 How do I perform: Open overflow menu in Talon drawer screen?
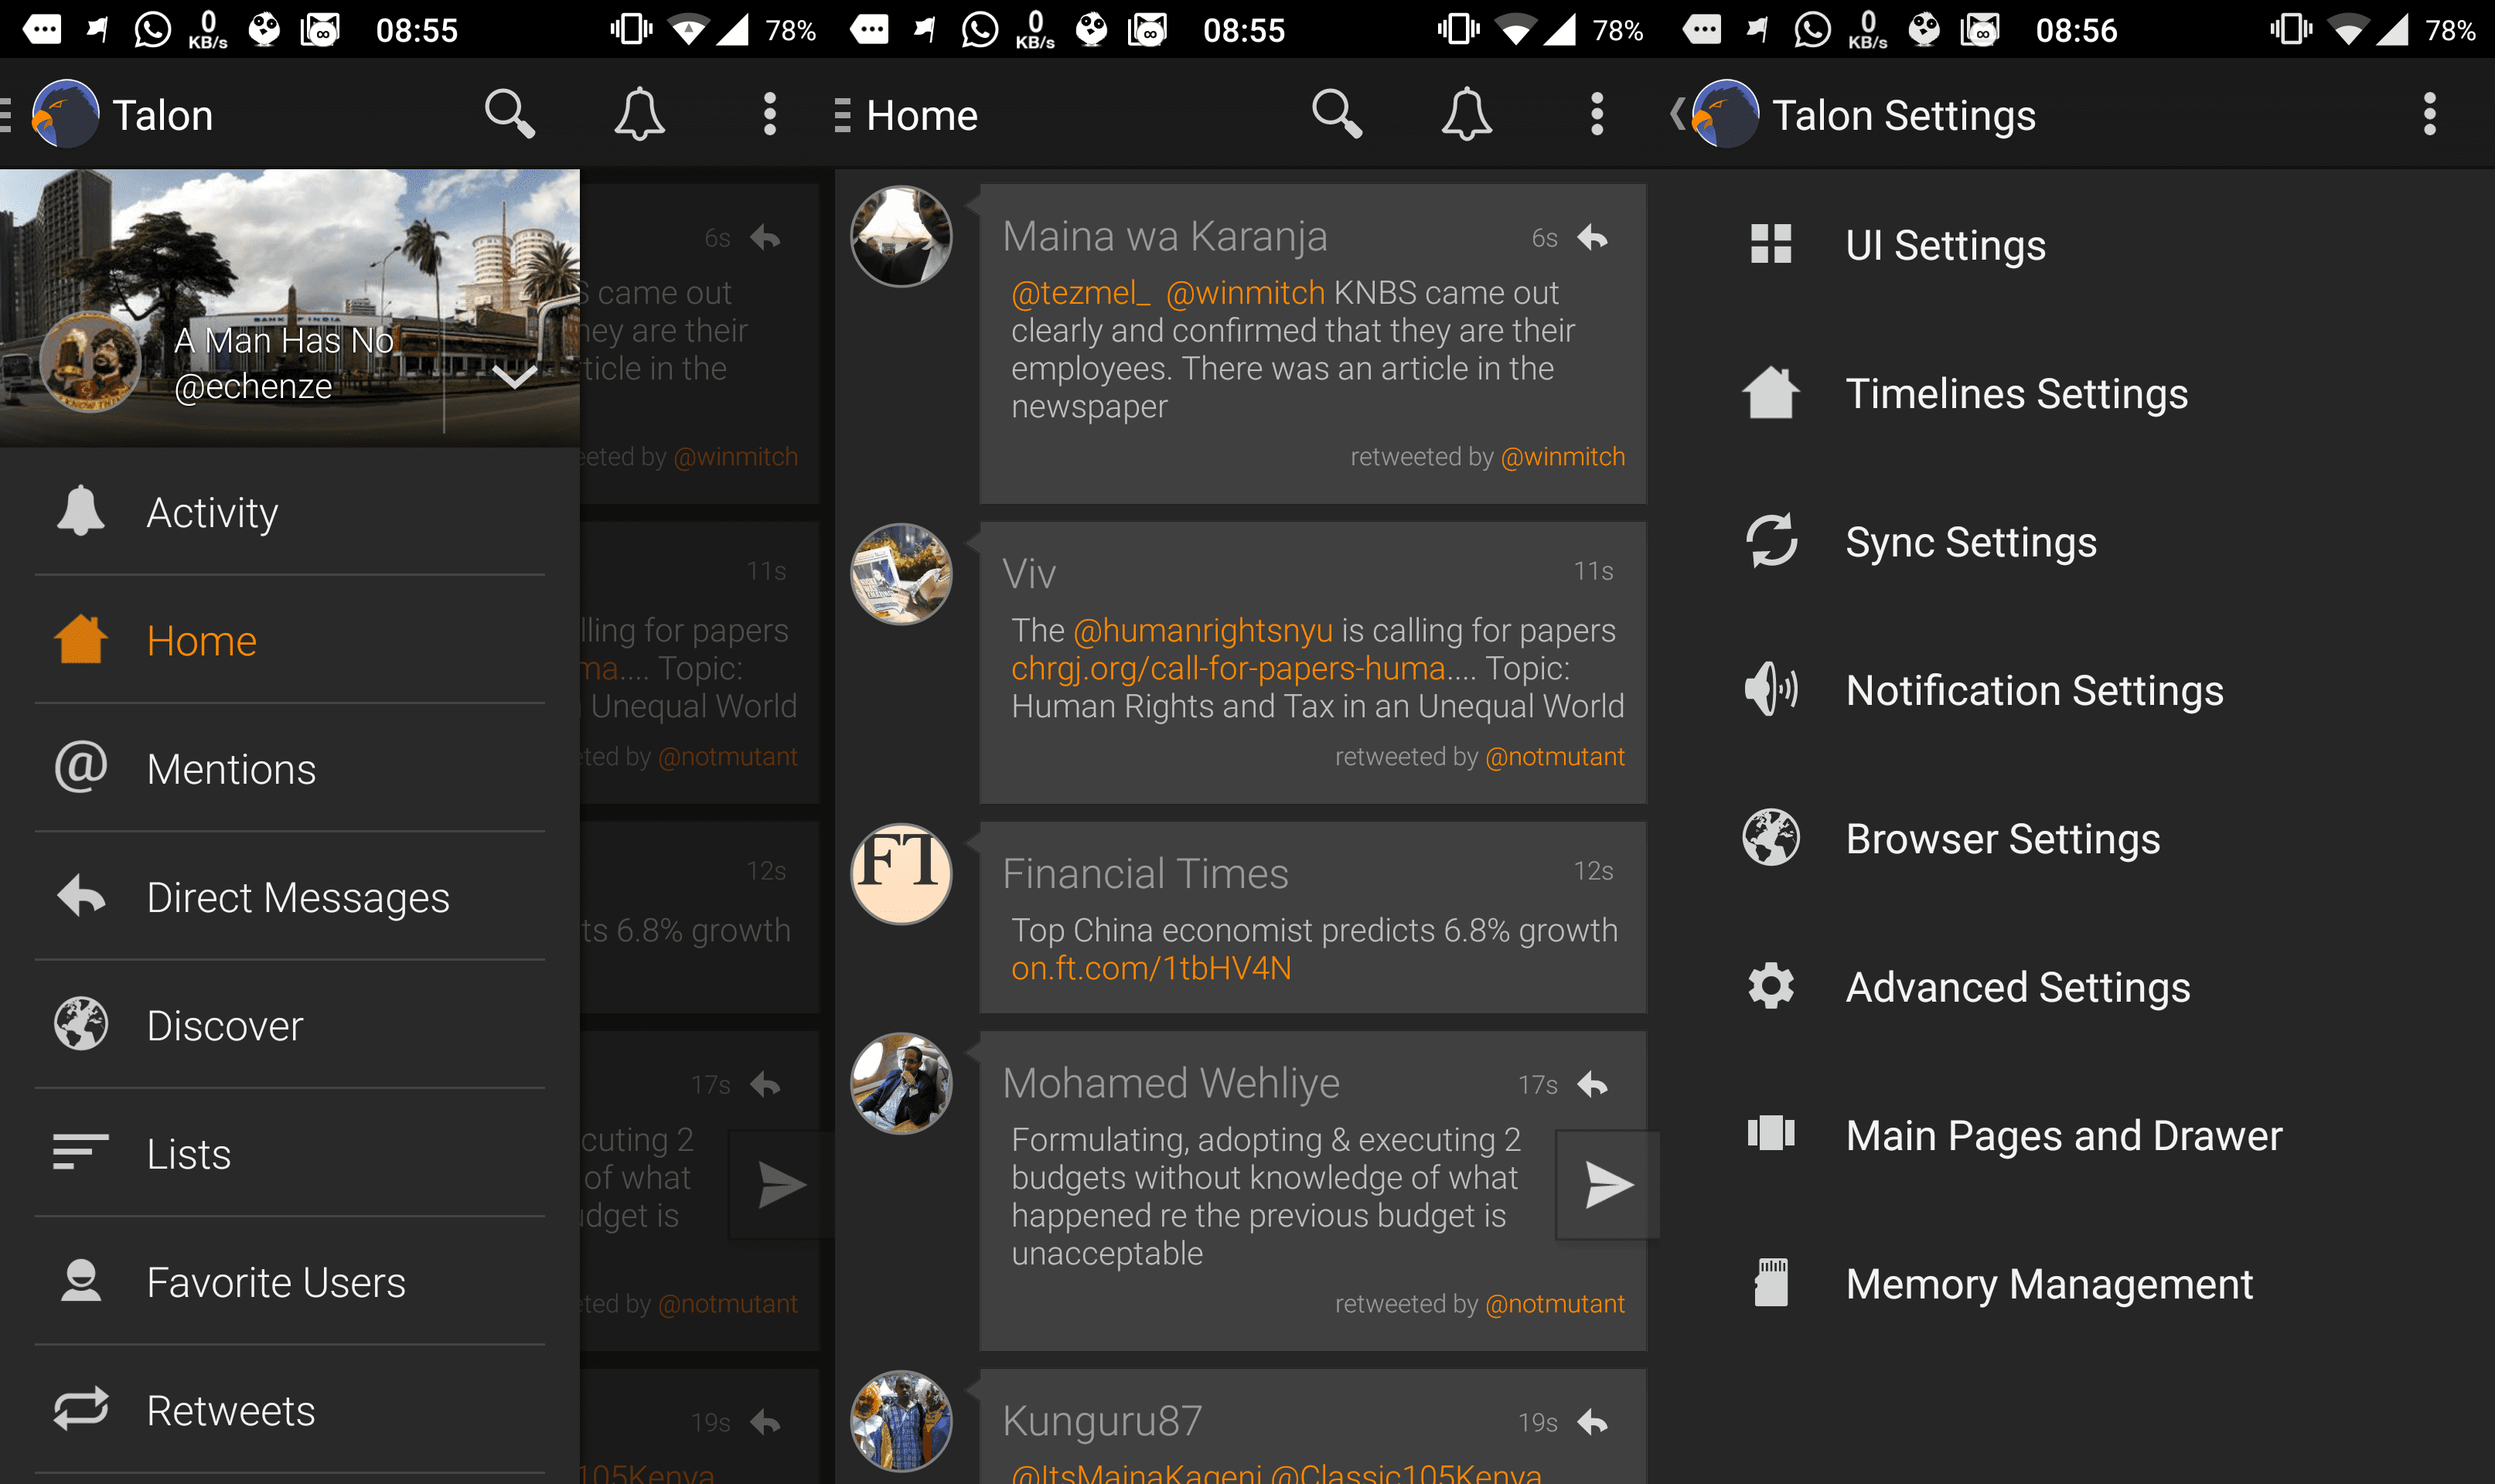769,114
